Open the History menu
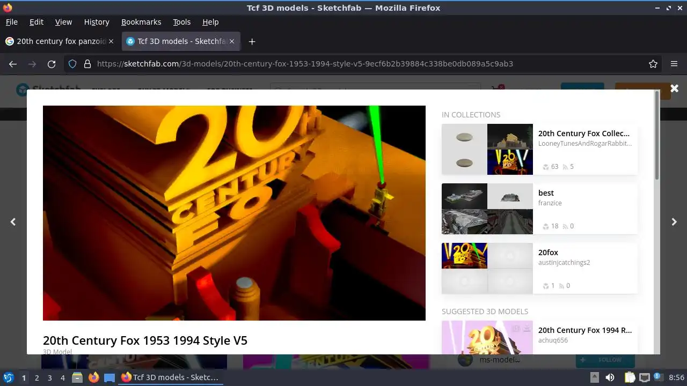 (x=97, y=22)
